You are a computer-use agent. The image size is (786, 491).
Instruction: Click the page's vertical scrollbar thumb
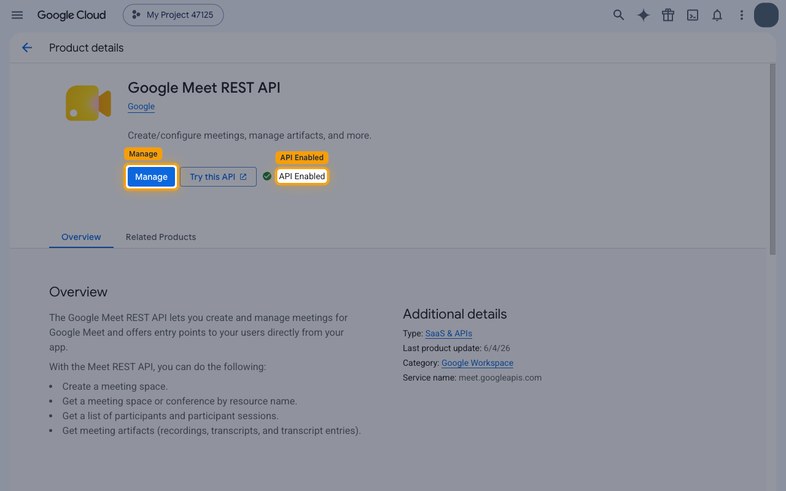pos(772,159)
